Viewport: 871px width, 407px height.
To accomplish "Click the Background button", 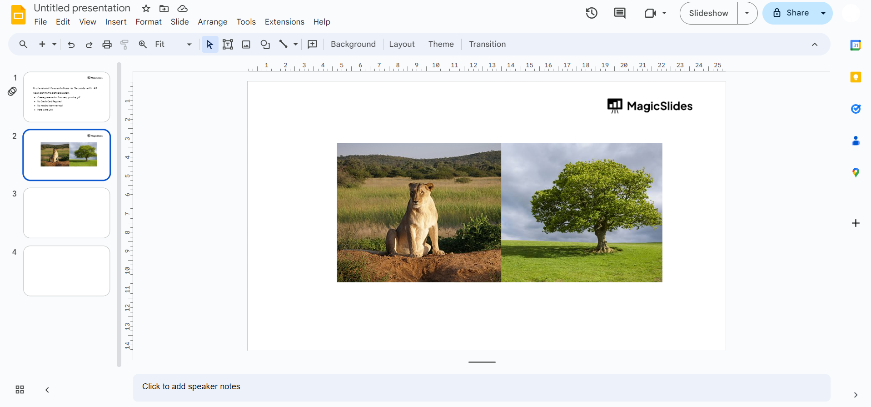I will click(353, 44).
